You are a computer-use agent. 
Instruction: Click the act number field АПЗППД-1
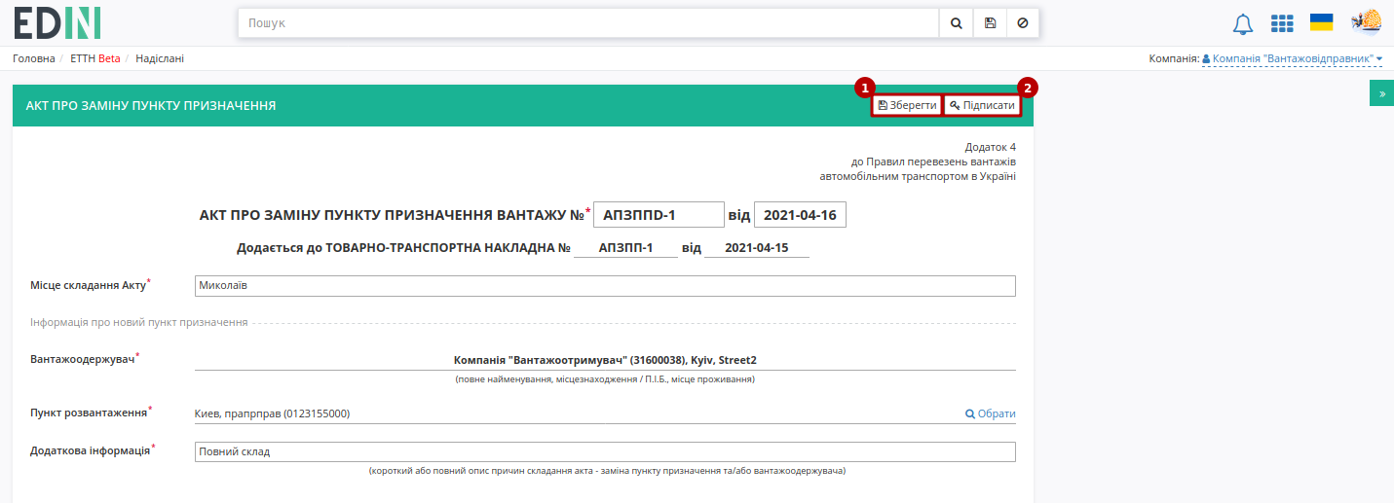[659, 215]
